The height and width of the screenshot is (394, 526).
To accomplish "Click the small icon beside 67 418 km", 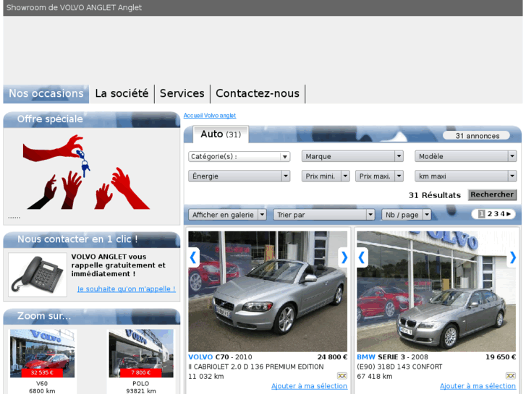I will pyautogui.click(x=511, y=376).
